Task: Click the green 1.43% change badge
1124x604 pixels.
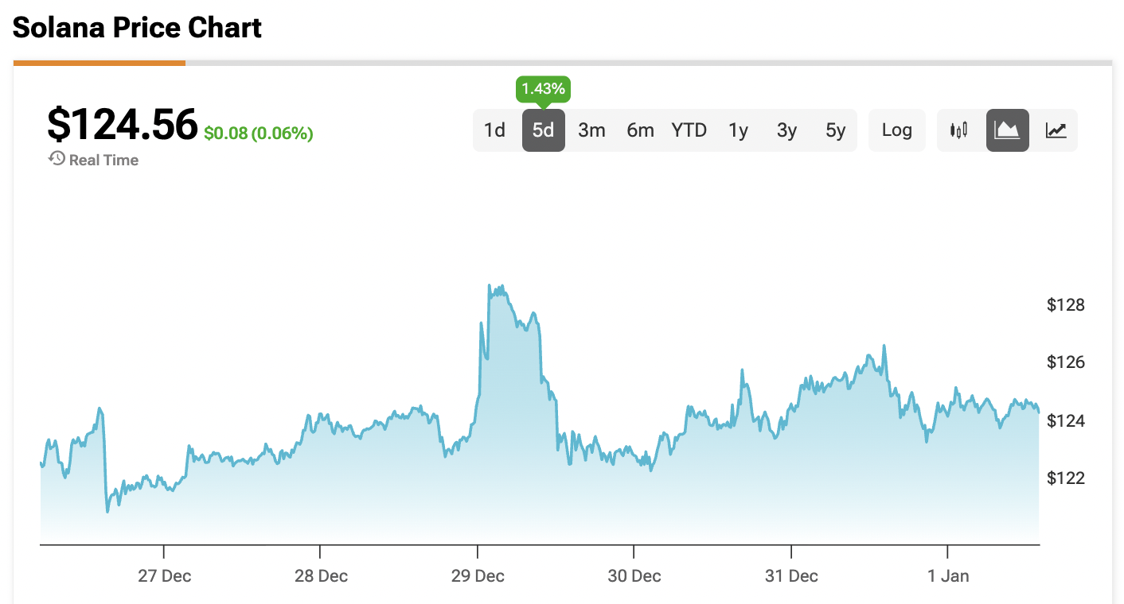Action: pyautogui.click(x=543, y=89)
